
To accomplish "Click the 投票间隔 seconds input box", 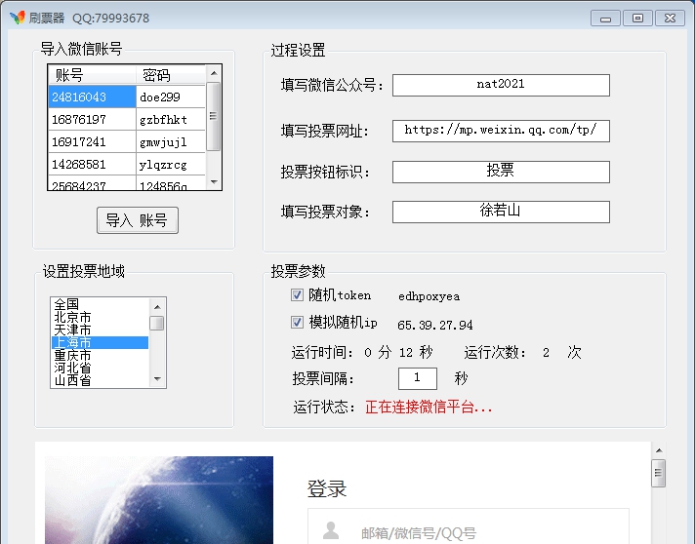I will tap(418, 378).
